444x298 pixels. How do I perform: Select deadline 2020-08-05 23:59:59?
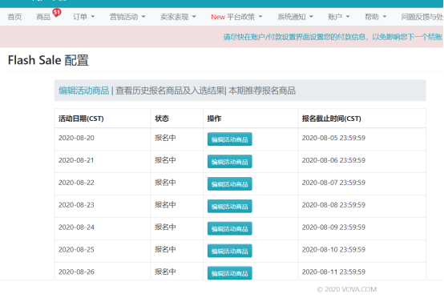(x=333, y=138)
